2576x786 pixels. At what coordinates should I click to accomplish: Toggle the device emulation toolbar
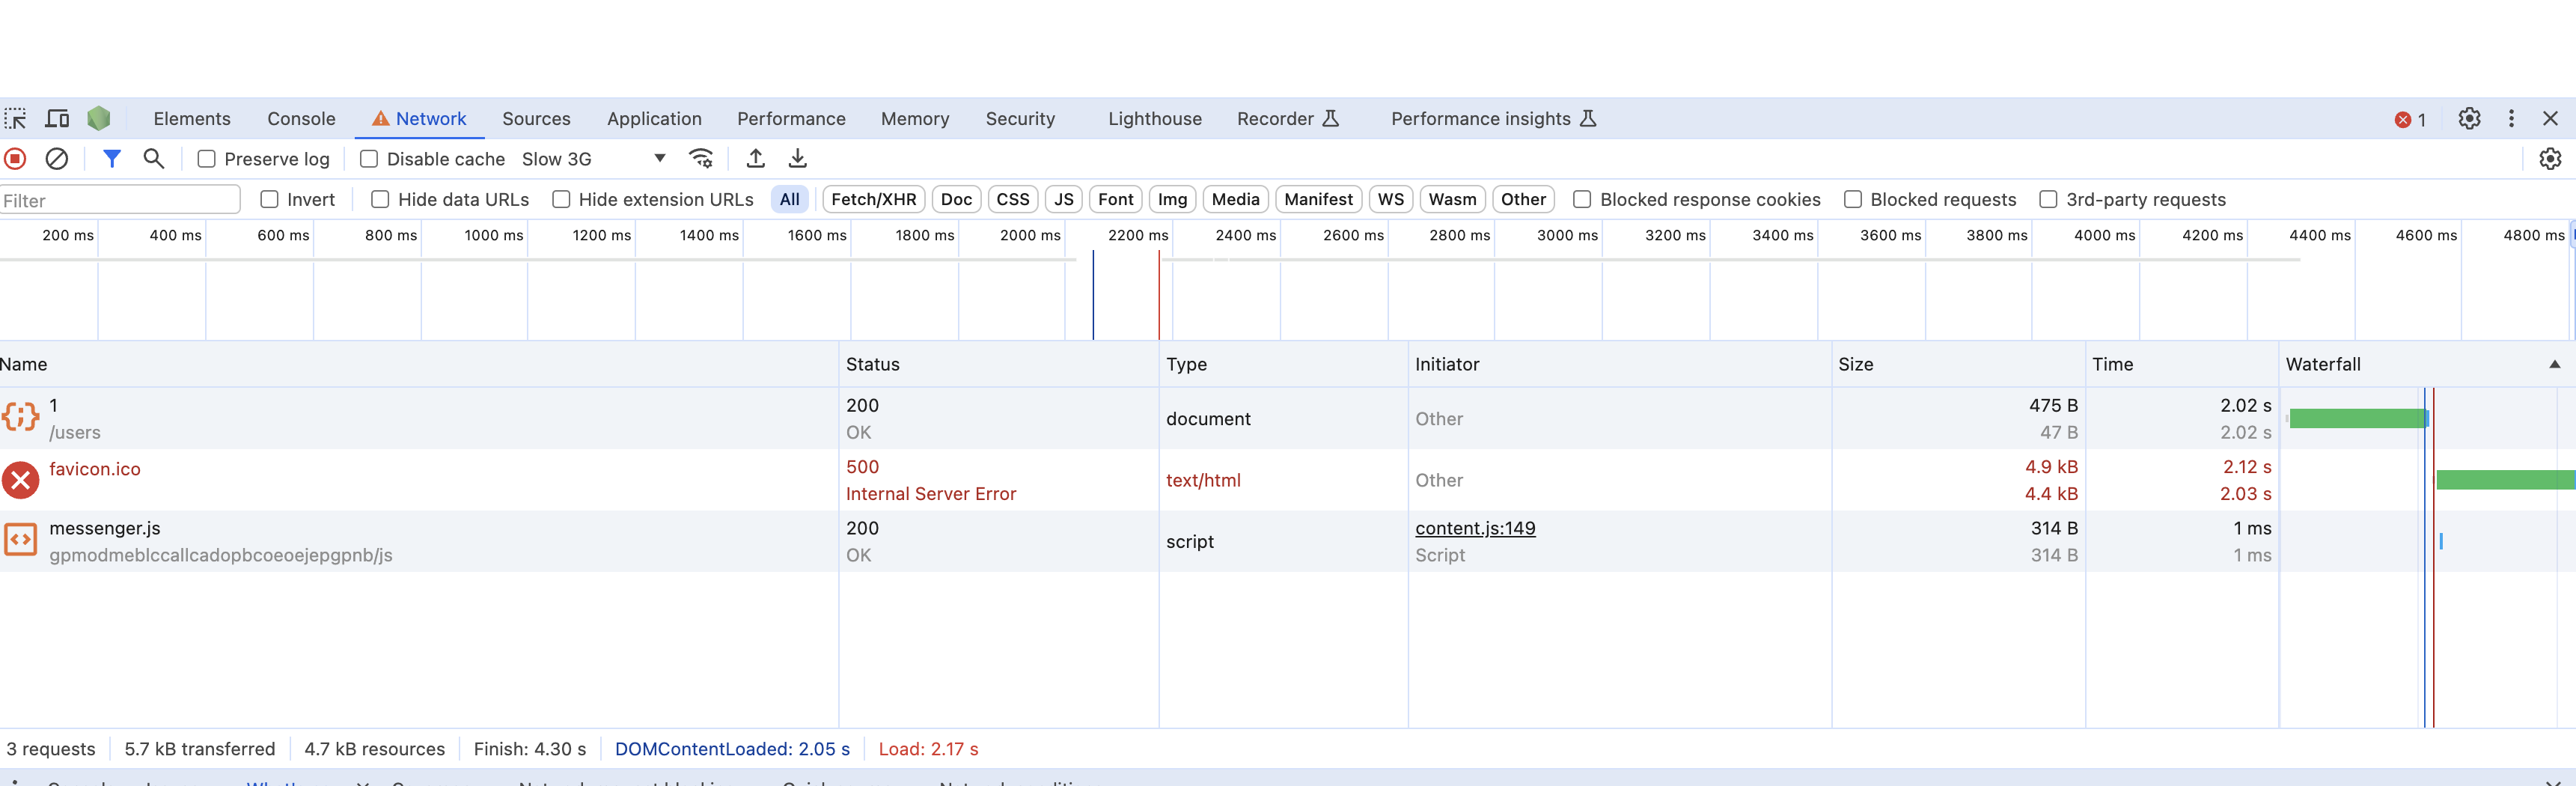click(57, 118)
